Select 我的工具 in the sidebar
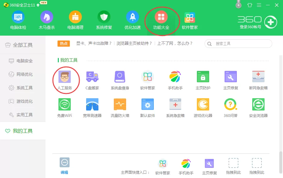 pyautogui.click(x=23, y=131)
